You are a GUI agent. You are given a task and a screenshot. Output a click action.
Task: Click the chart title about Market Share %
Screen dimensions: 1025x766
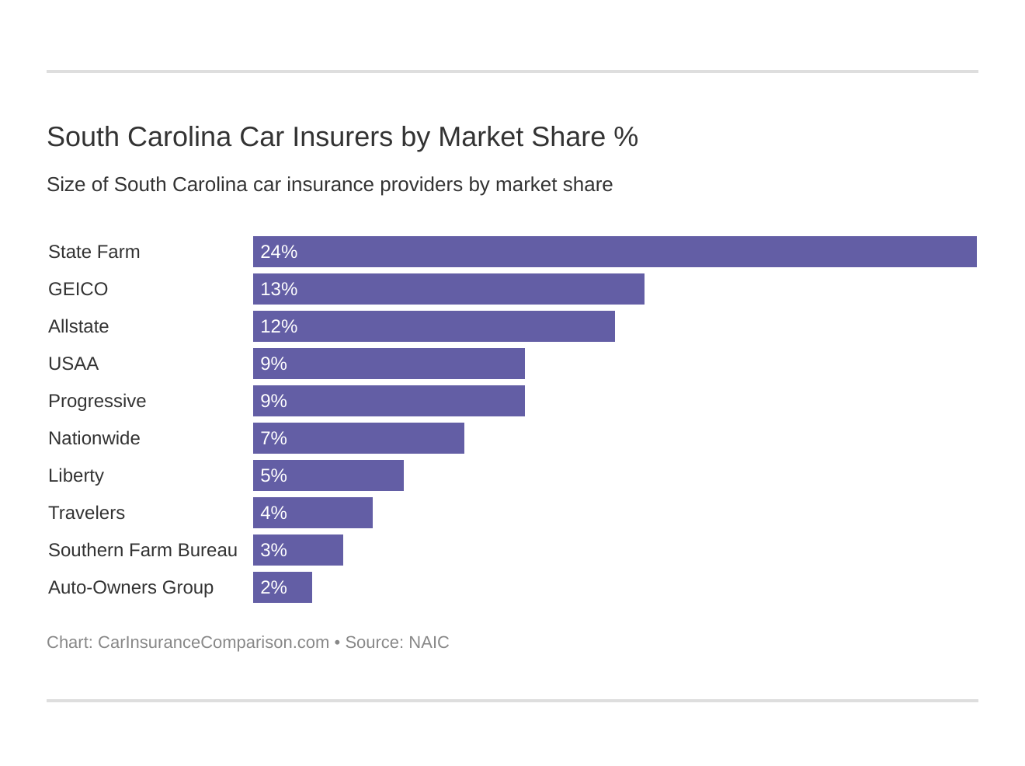pos(342,137)
